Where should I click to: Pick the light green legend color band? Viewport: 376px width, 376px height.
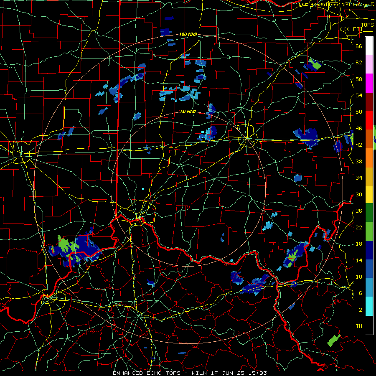point(369,231)
